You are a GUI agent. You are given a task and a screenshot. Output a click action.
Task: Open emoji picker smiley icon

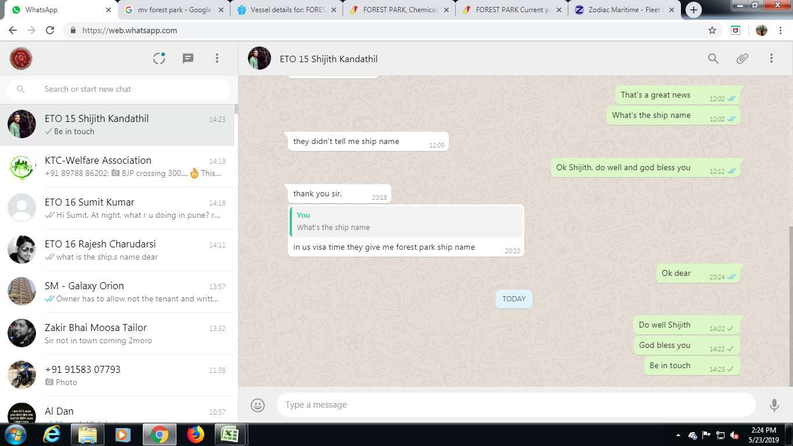[258, 405]
